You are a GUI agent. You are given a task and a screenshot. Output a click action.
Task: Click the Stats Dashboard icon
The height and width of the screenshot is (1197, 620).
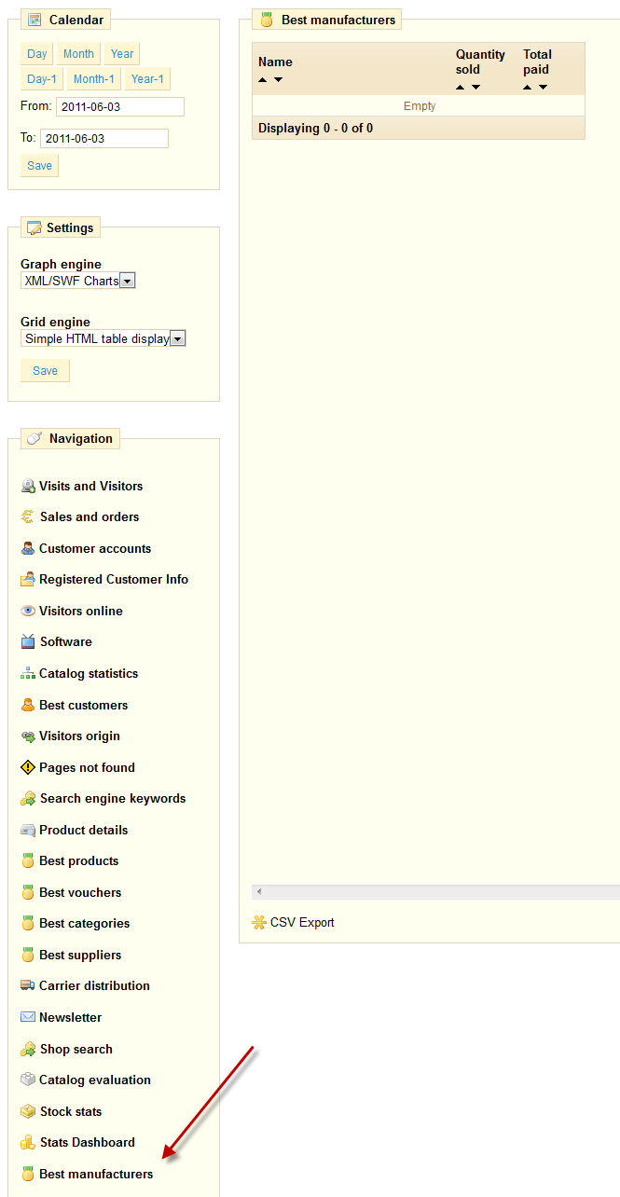(28, 1142)
